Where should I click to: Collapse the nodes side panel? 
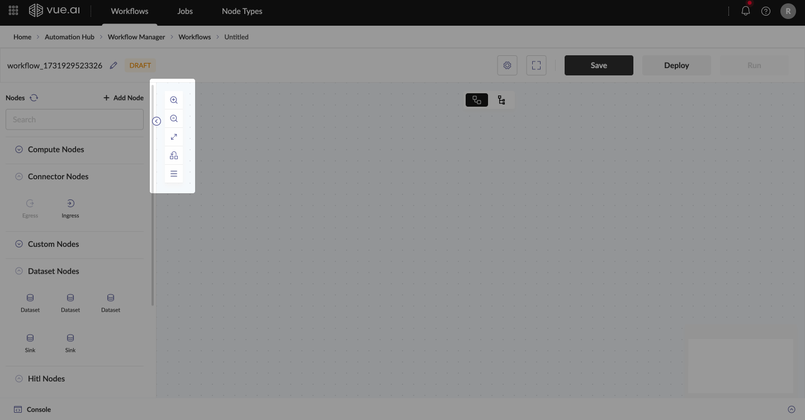[x=157, y=121]
